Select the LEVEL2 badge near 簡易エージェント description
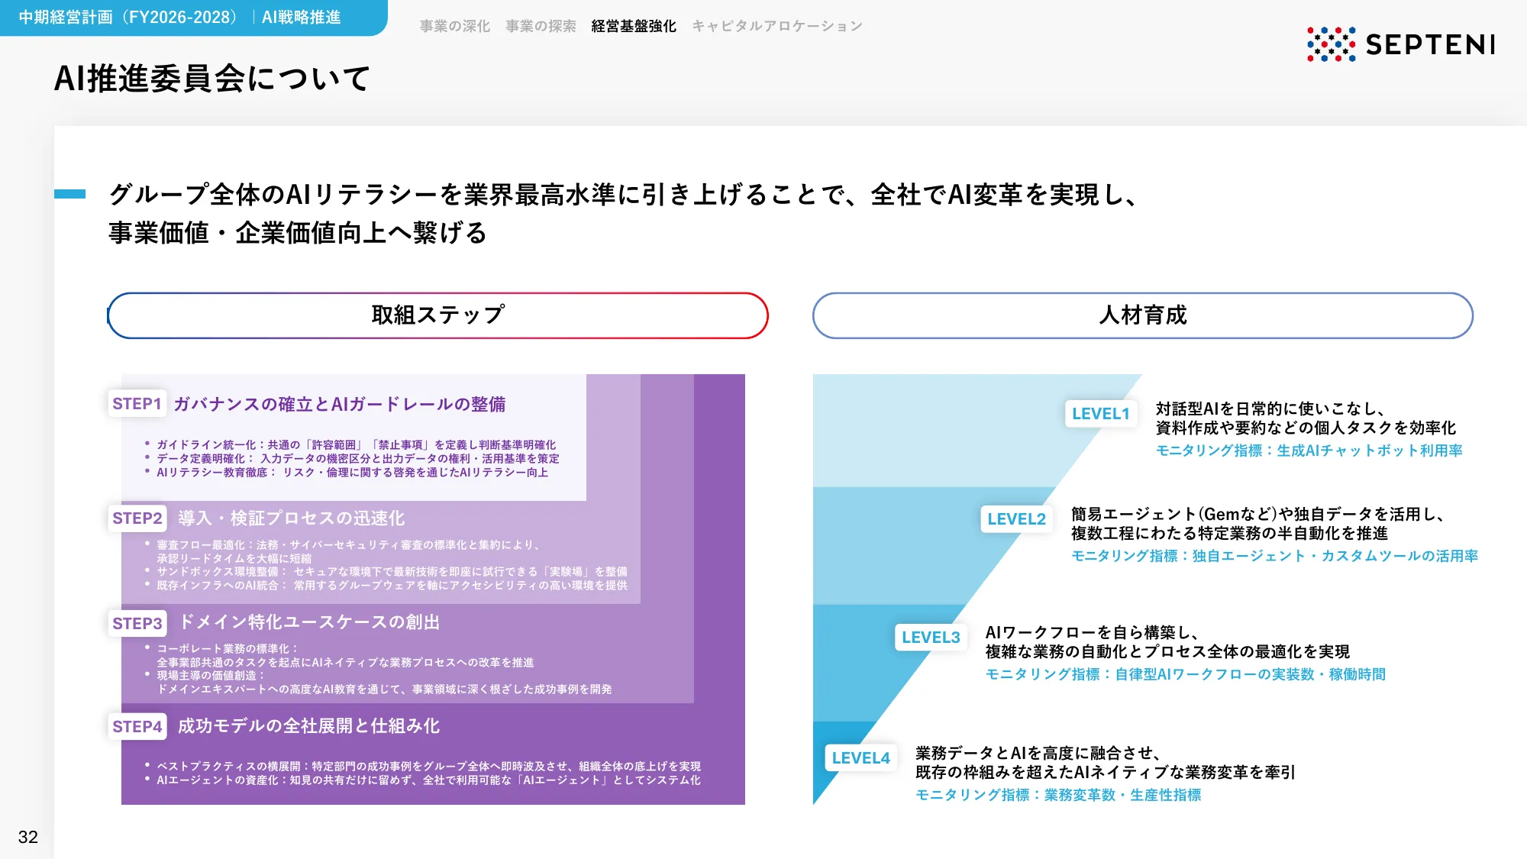Viewport: 1527px width, 859px height. 1015,520
